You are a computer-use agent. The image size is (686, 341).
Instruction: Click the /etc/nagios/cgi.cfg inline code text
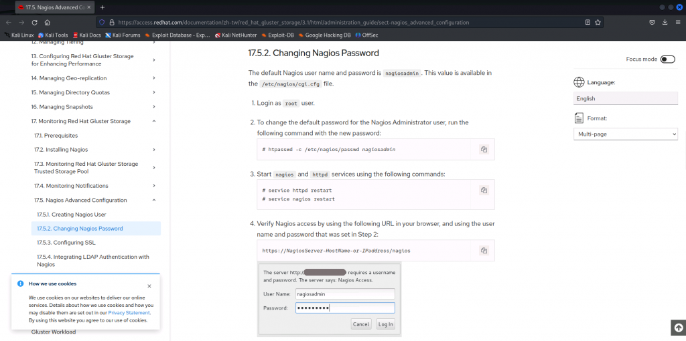(x=291, y=84)
